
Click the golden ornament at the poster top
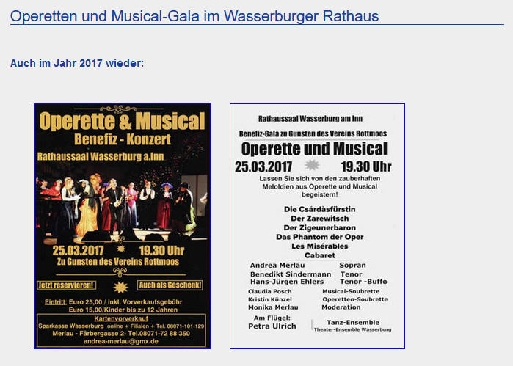click(118, 109)
